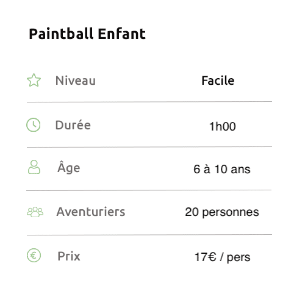
Task: Click the Aventuriers label
Action: point(91,212)
